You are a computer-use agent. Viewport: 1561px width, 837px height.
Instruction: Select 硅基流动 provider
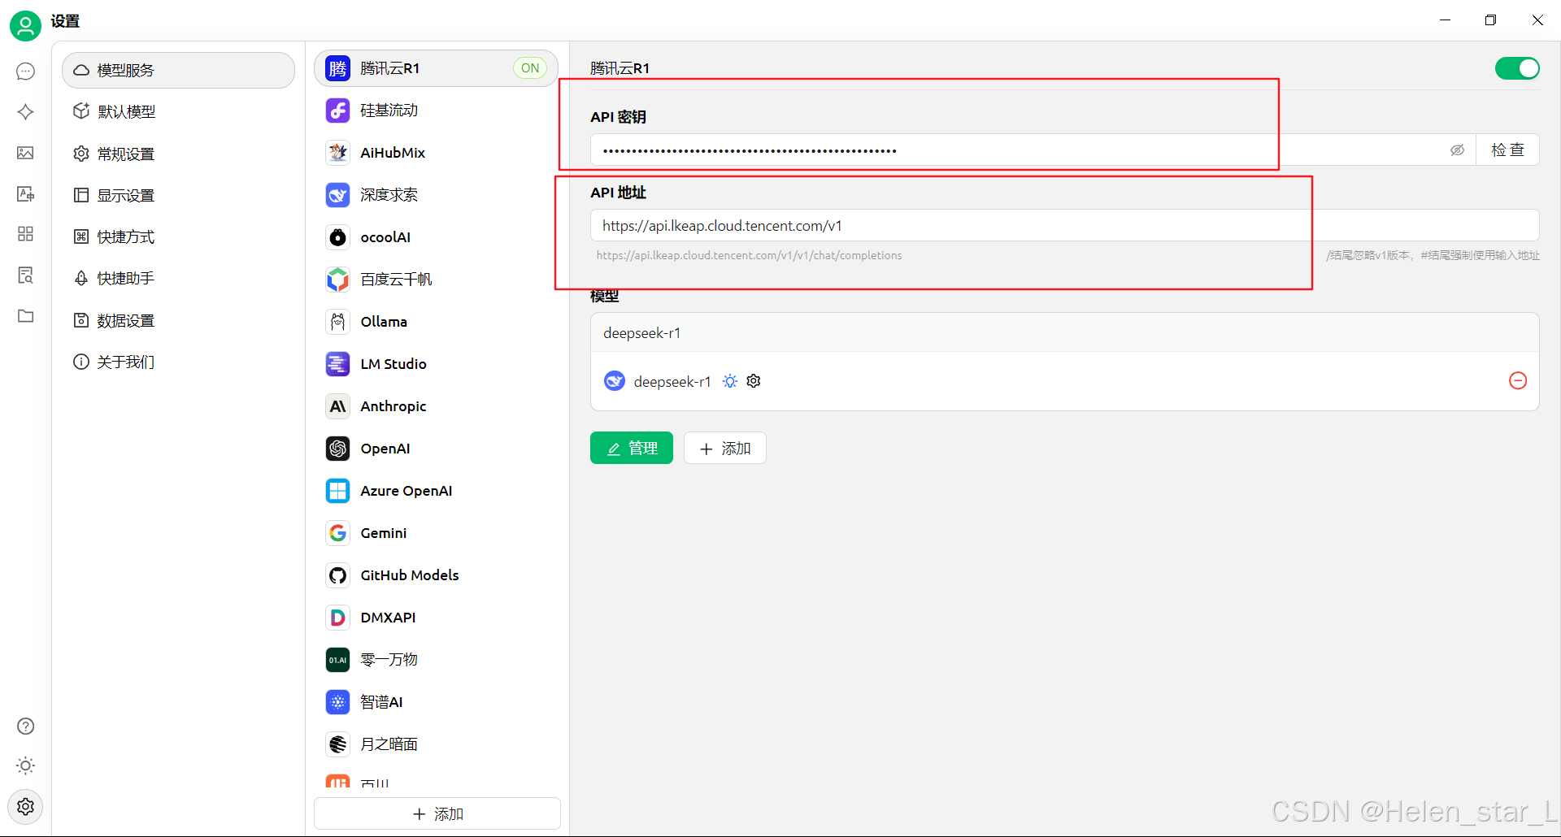(436, 111)
